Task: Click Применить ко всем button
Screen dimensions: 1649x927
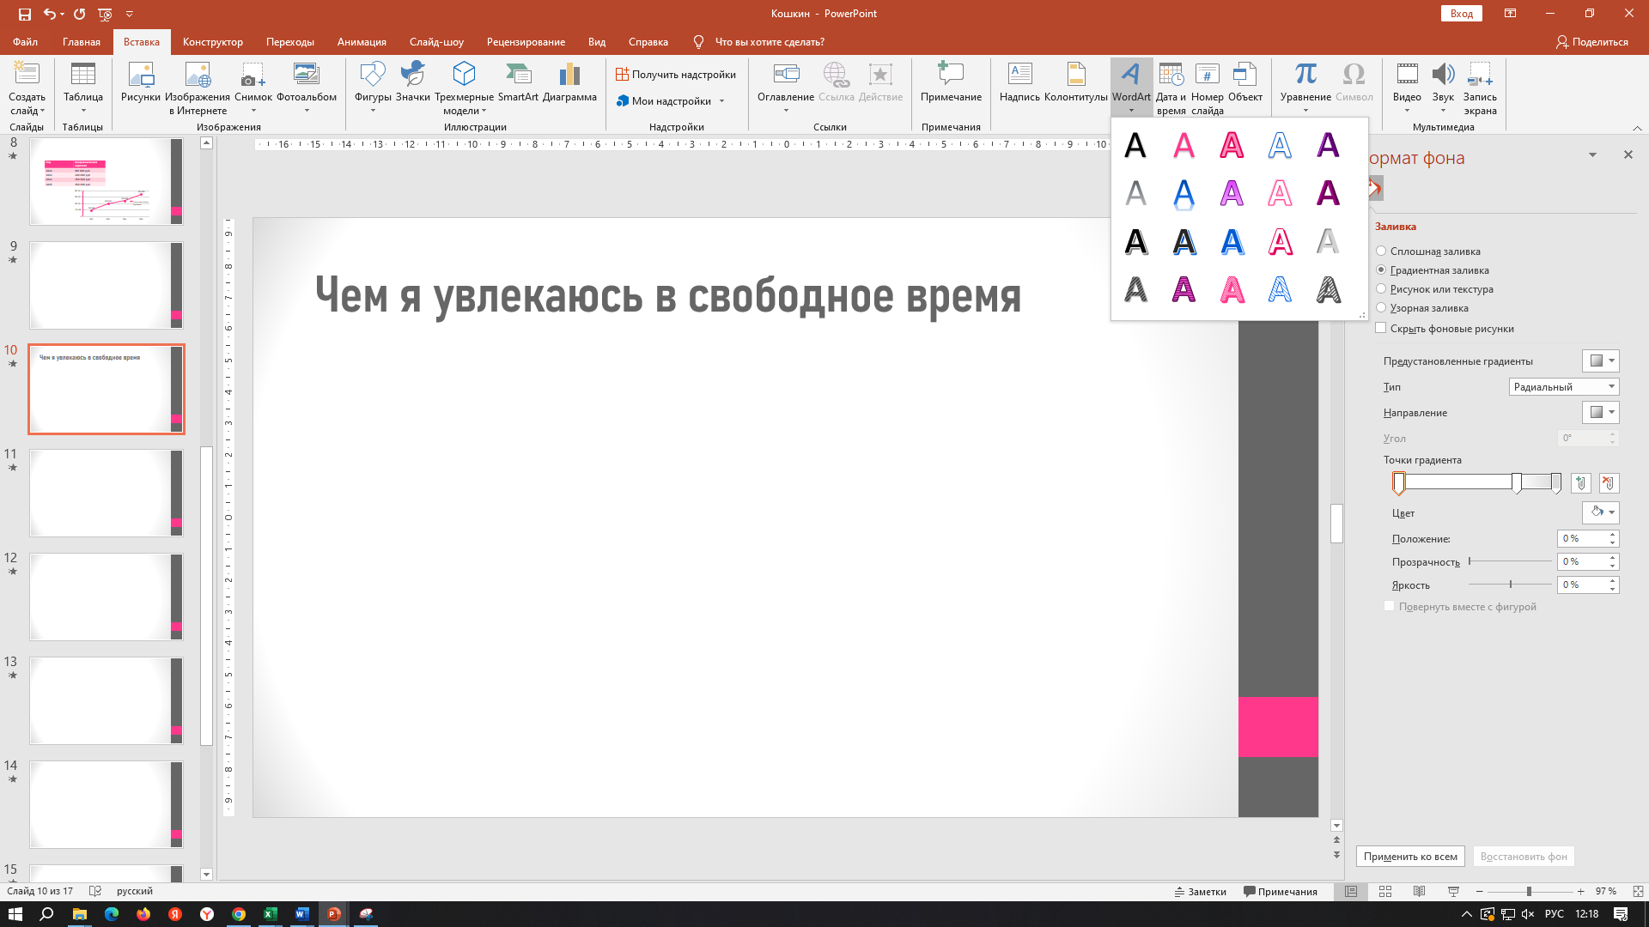Action: pyautogui.click(x=1410, y=856)
